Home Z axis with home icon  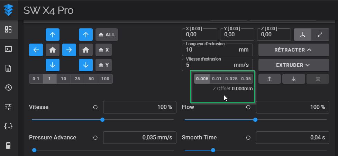click(86, 50)
